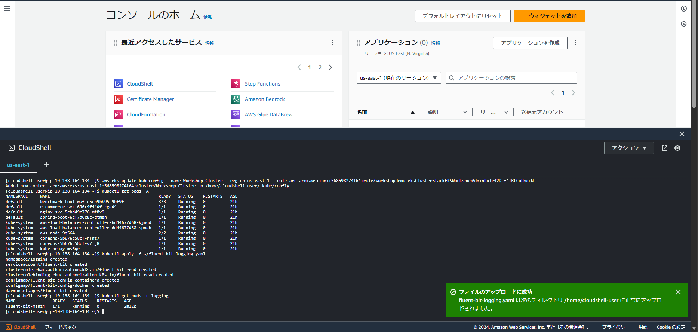The height and width of the screenshot is (332, 698).
Task: Click the Step Functions icon
Action: point(236,84)
